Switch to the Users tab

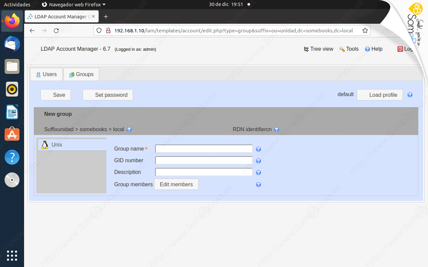coord(46,74)
